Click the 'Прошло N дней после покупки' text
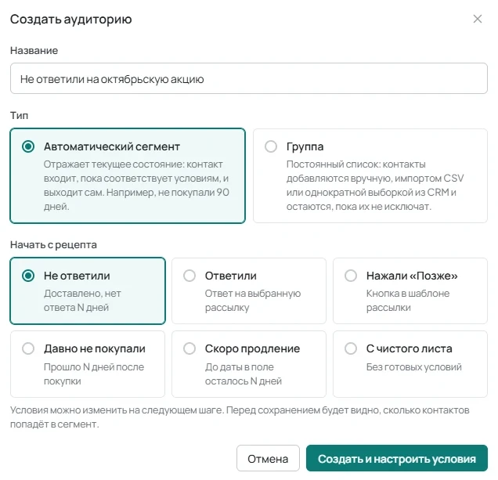 [94, 374]
